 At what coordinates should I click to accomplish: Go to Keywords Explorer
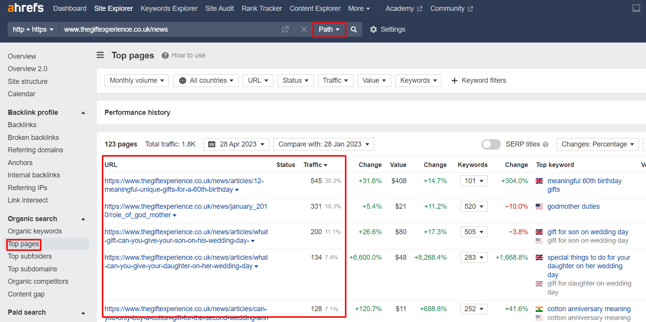click(x=169, y=9)
